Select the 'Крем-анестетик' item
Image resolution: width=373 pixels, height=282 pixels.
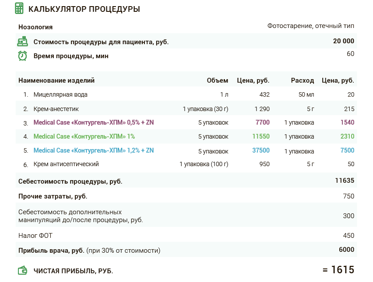(x=56, y=109)
